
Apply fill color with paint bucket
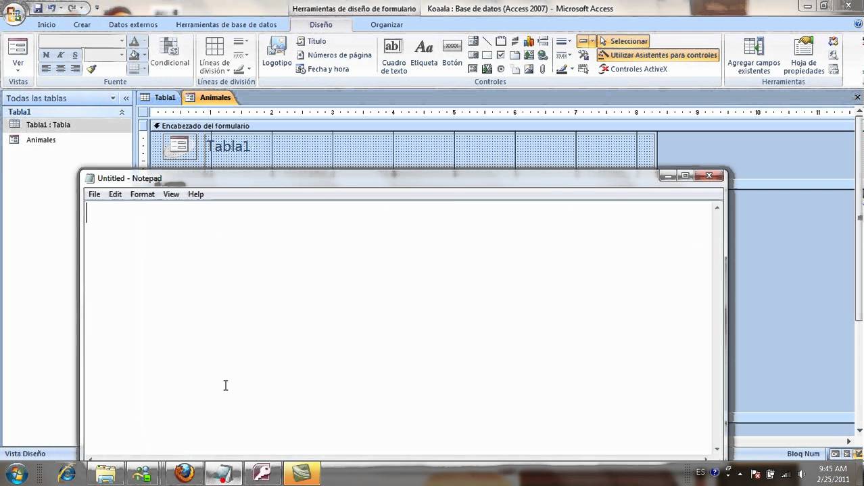click(134, 55)
